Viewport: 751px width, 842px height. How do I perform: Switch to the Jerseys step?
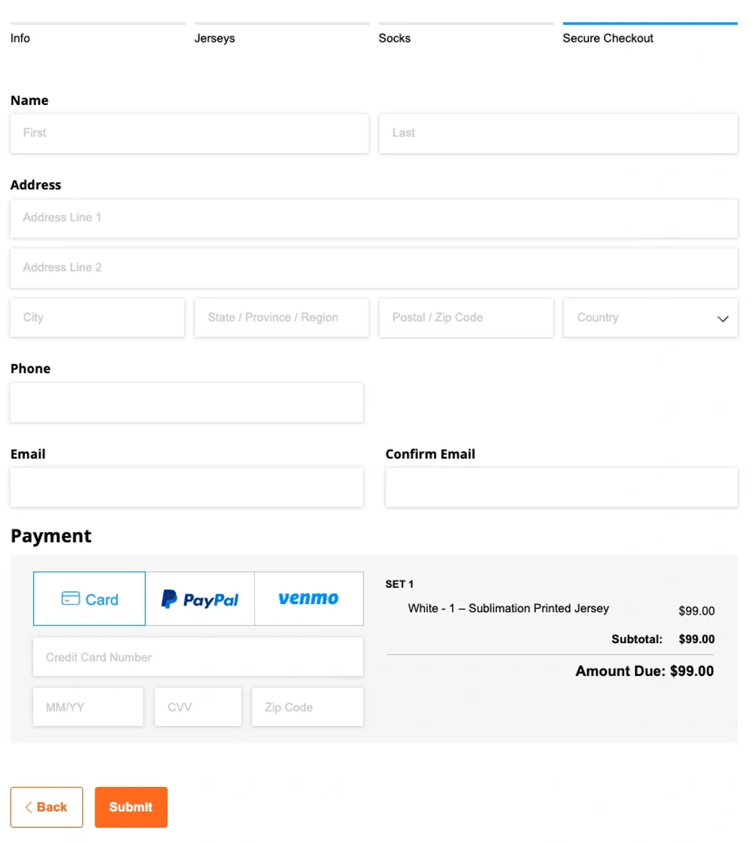point(214,38)
